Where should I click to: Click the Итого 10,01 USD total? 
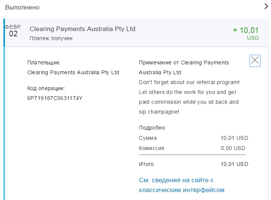(x=234, y=164)
